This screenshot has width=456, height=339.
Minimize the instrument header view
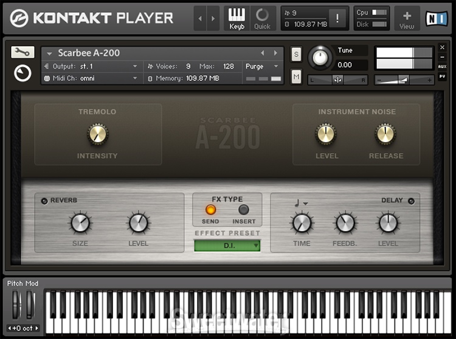(442, 57)
